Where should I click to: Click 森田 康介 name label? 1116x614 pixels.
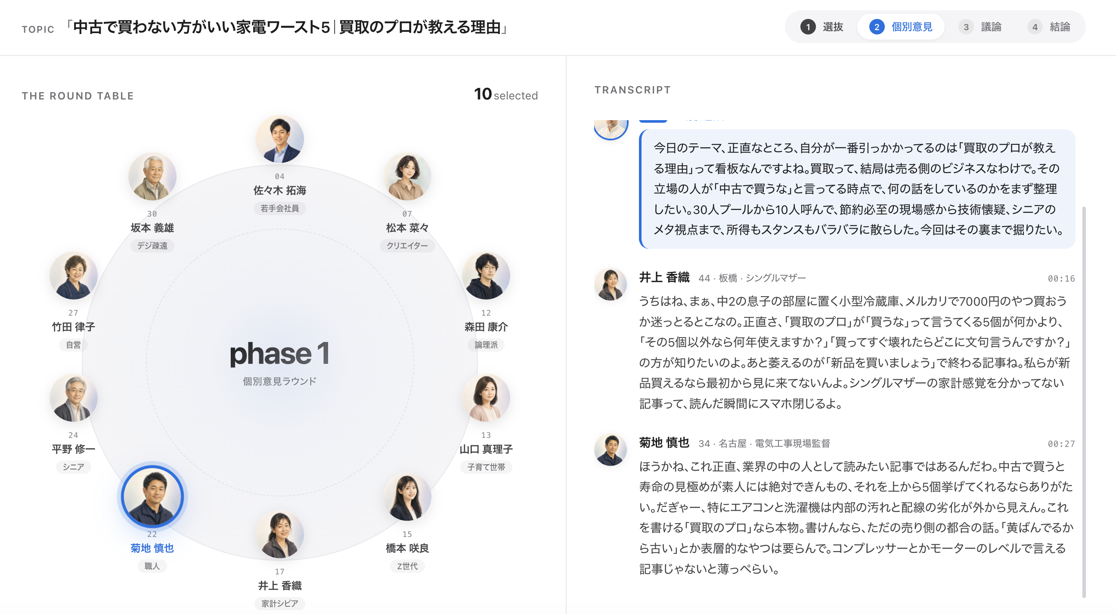486,327
